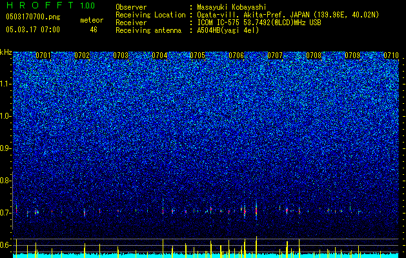Click the 0707 time marker

pos(275,55)
